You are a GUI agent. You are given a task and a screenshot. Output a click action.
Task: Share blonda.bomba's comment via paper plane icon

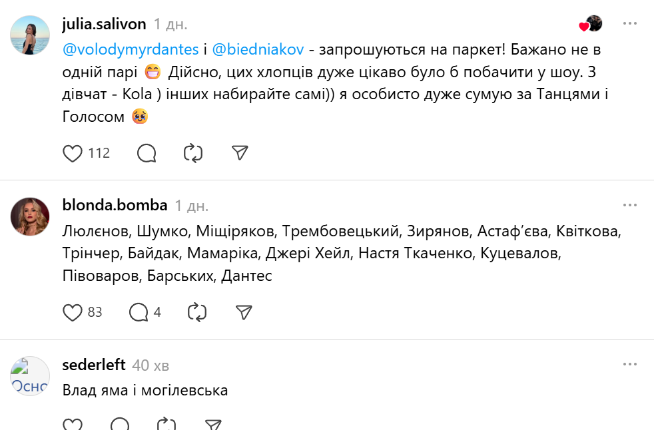244,312
